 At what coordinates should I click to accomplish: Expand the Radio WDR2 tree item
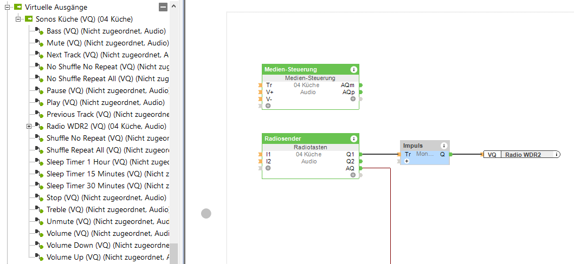click(29, 126)
